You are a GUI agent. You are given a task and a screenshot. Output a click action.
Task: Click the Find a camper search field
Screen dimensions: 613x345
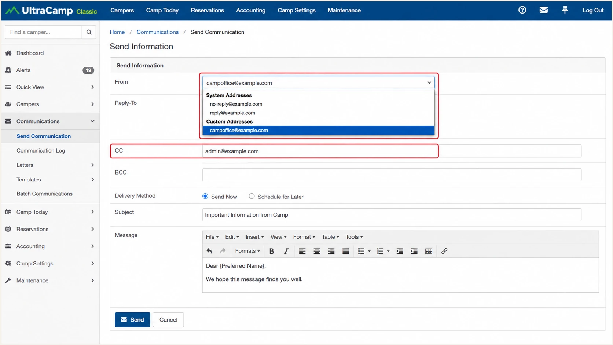tap(44, 32)
